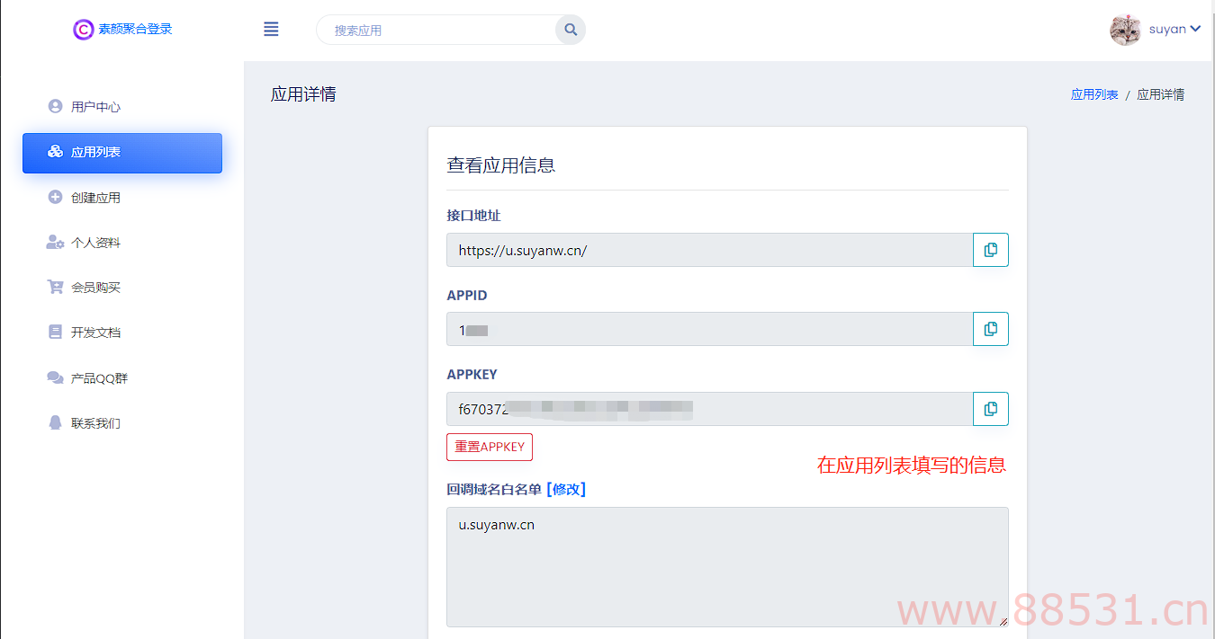Copy the APPKEY value

pos(991,409)
